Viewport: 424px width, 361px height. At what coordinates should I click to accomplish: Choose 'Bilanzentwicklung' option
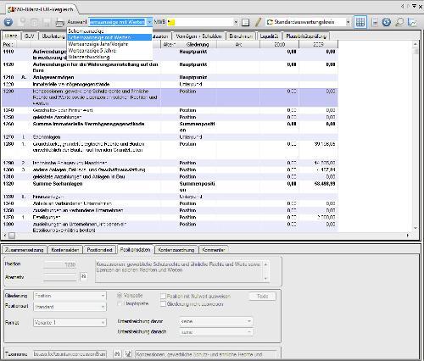click(x=109, y=57)
